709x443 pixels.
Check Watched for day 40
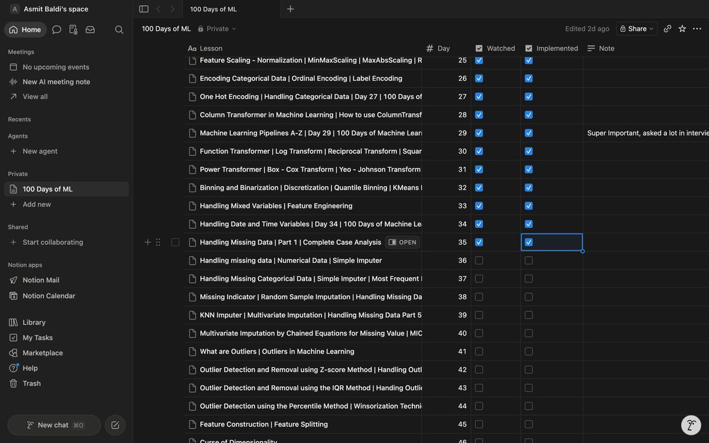coord(479,333)
